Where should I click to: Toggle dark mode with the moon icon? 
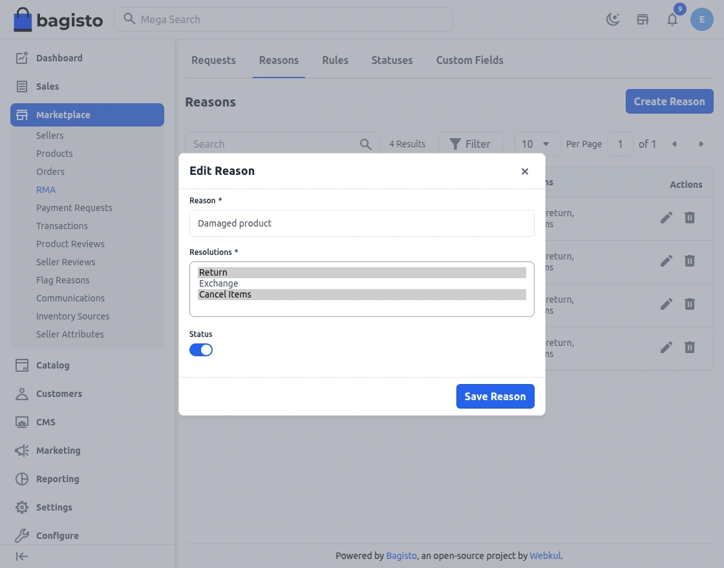tap(612, 19)
